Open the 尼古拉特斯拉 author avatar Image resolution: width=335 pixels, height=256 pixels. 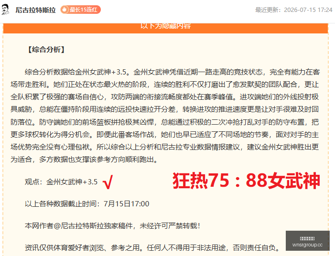click(5, 10)
